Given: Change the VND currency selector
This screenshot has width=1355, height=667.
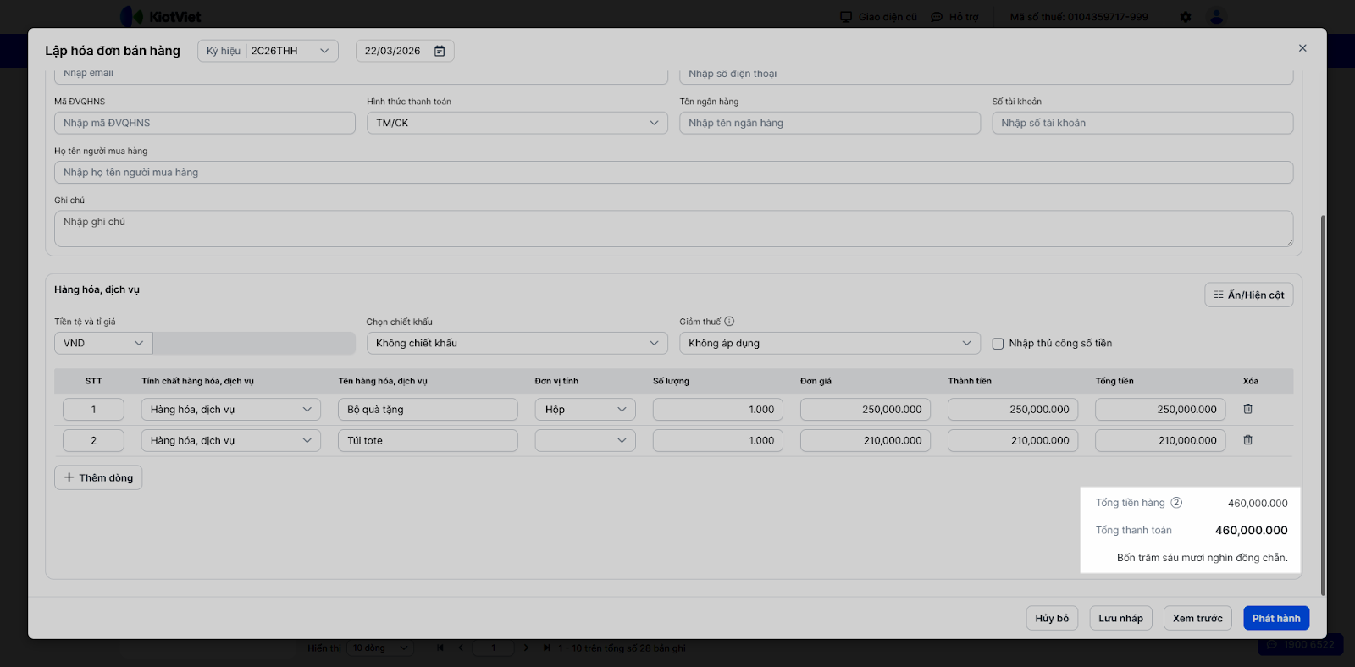Looking at the screenshot, I should click(103, 343).
